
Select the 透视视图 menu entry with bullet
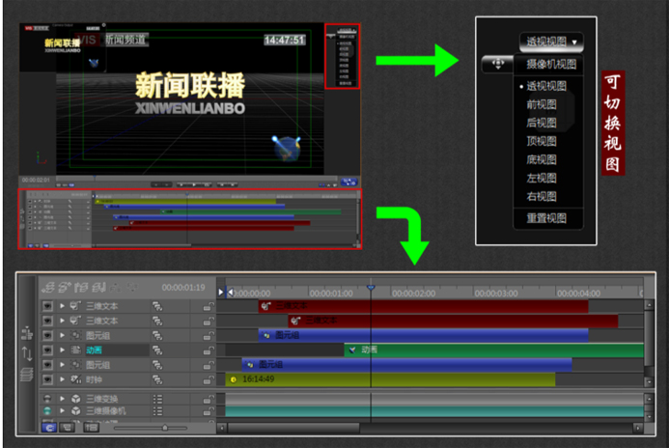(x=545, y=86)
